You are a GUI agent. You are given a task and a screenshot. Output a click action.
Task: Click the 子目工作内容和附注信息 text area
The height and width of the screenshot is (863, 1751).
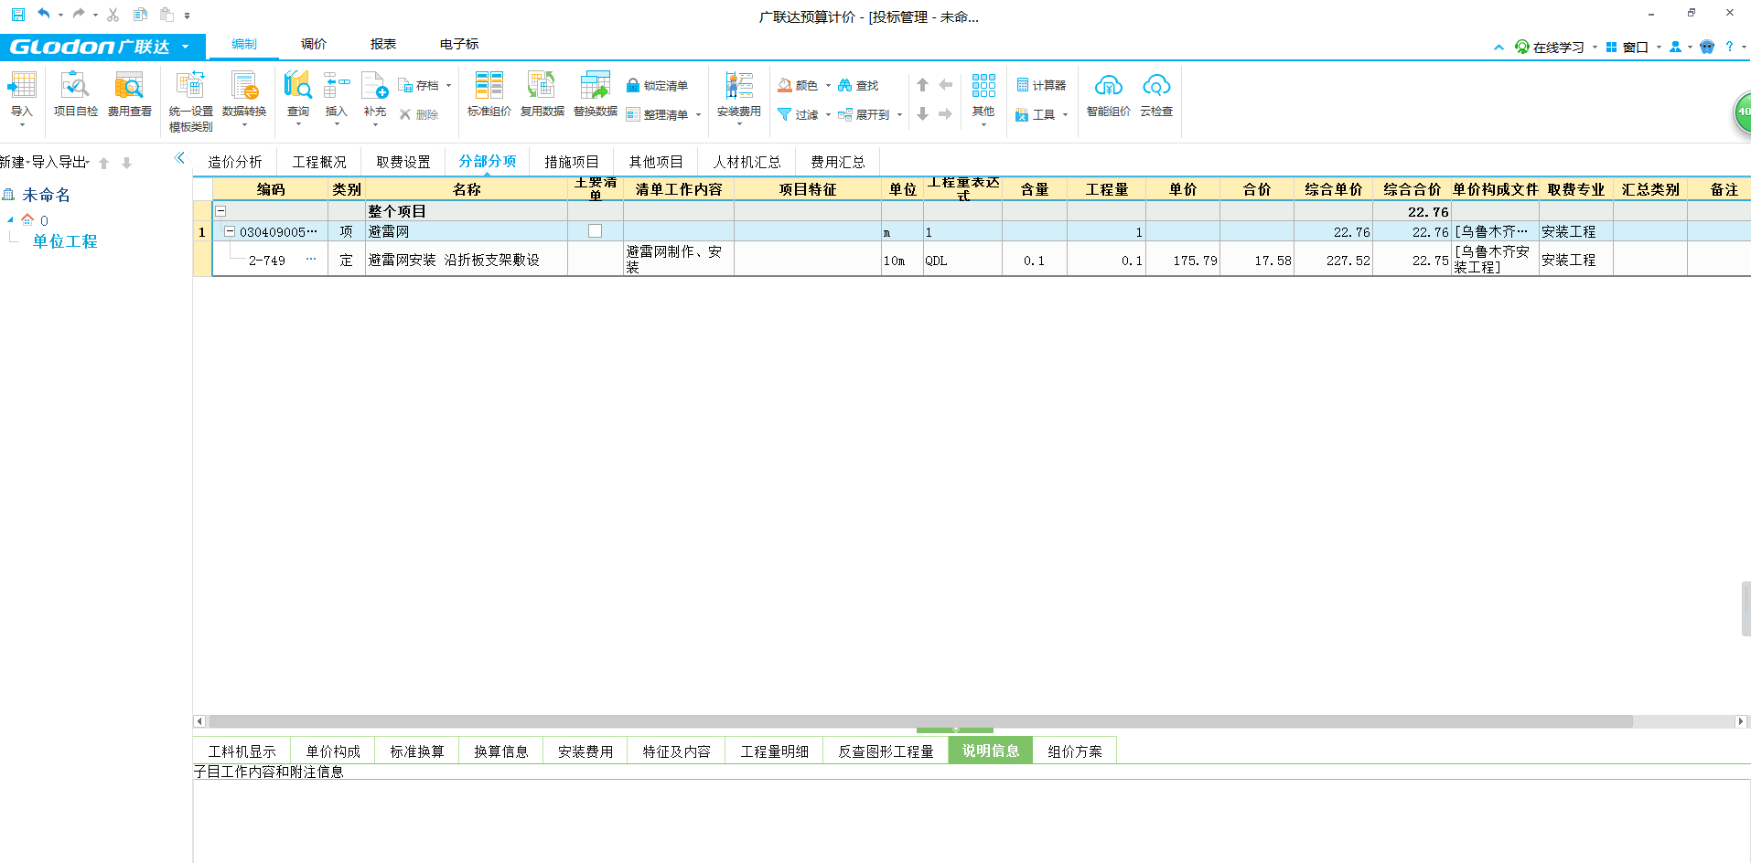coord(972,821)
